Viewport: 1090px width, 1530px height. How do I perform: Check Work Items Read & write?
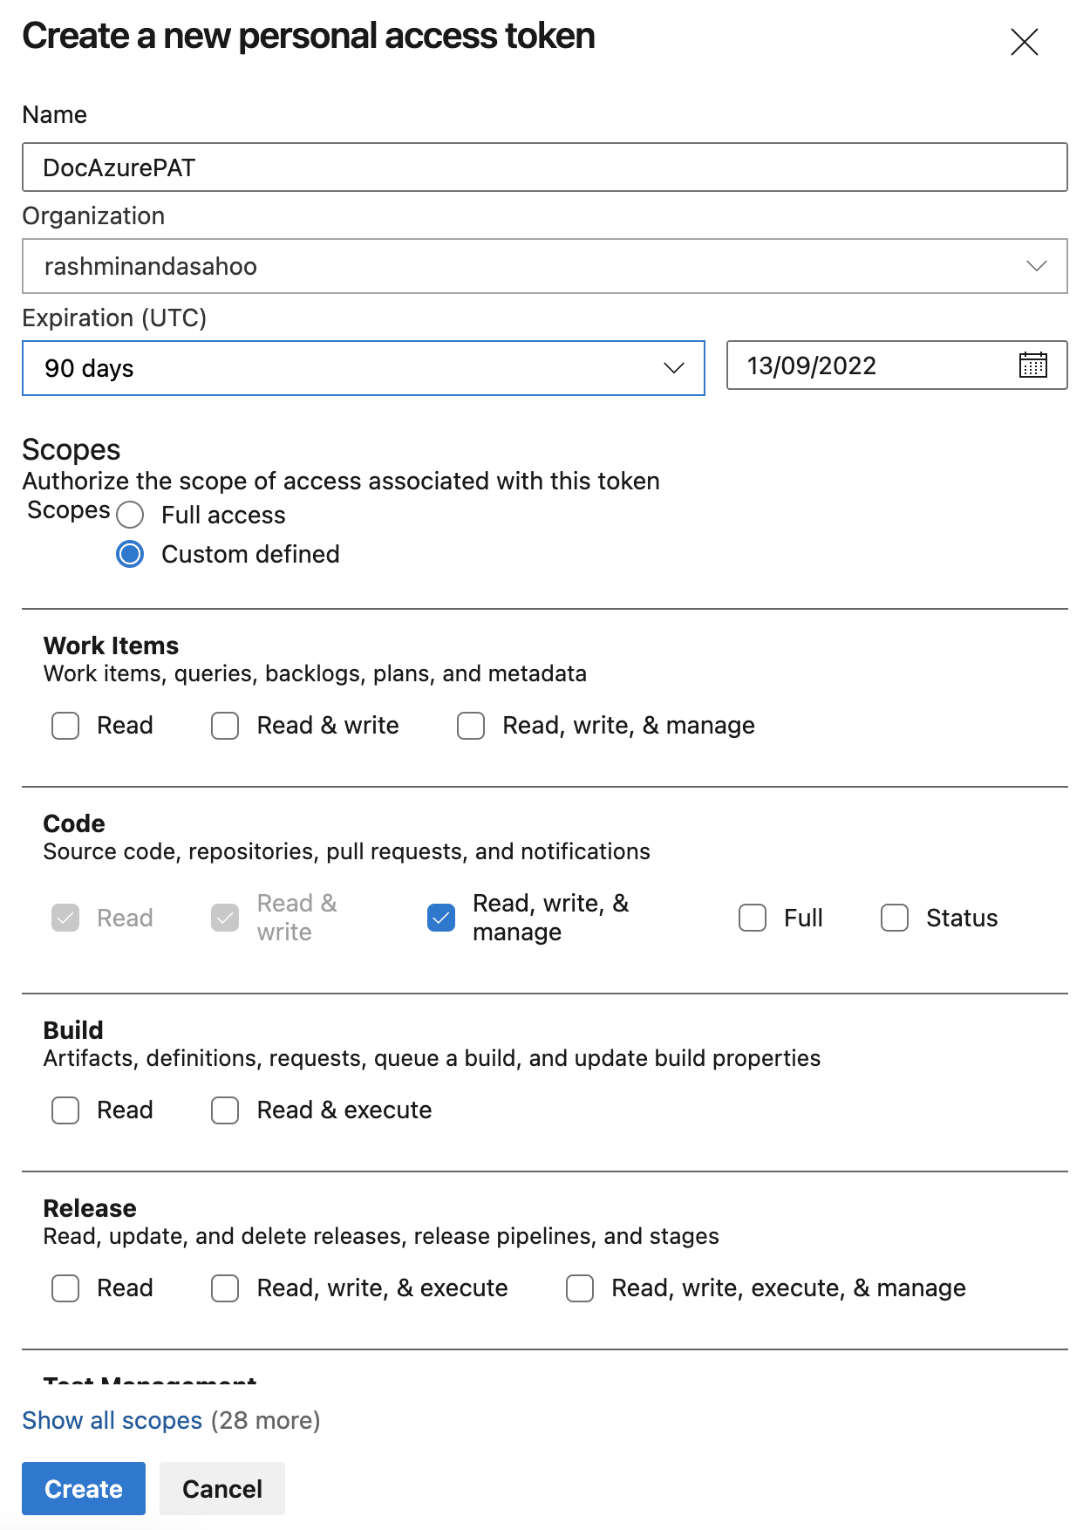tap(225, 726)
